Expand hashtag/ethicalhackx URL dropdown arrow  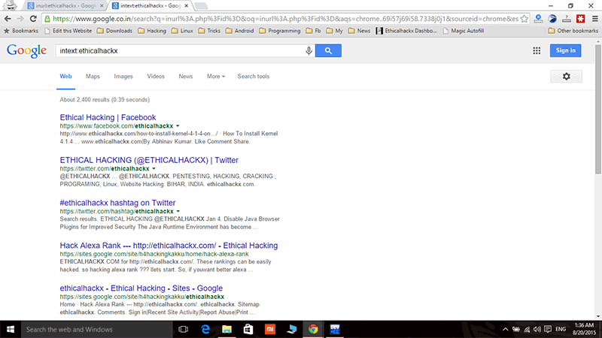coord(178,211)
